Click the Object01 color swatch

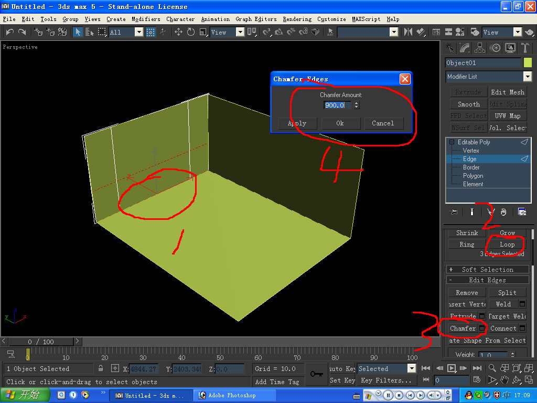[528, 62]
